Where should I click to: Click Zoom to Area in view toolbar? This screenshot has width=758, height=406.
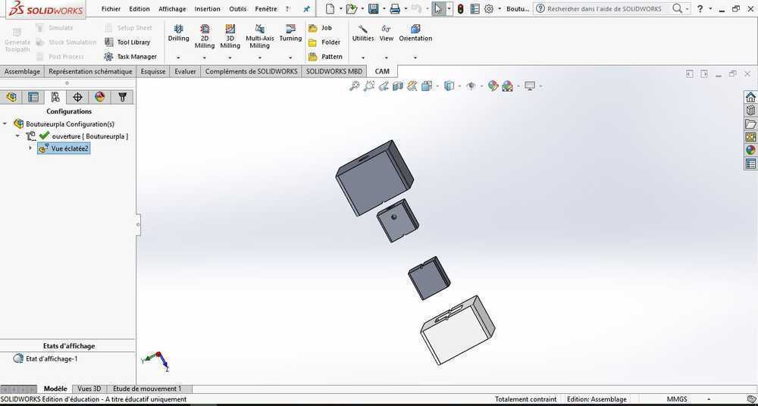point(369,86)
